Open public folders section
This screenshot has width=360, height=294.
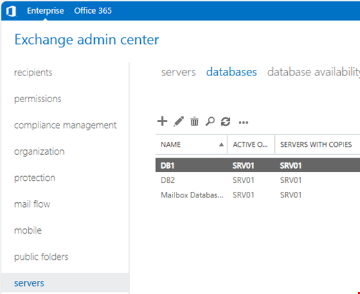pyautogui.click(x=41, y=257)
